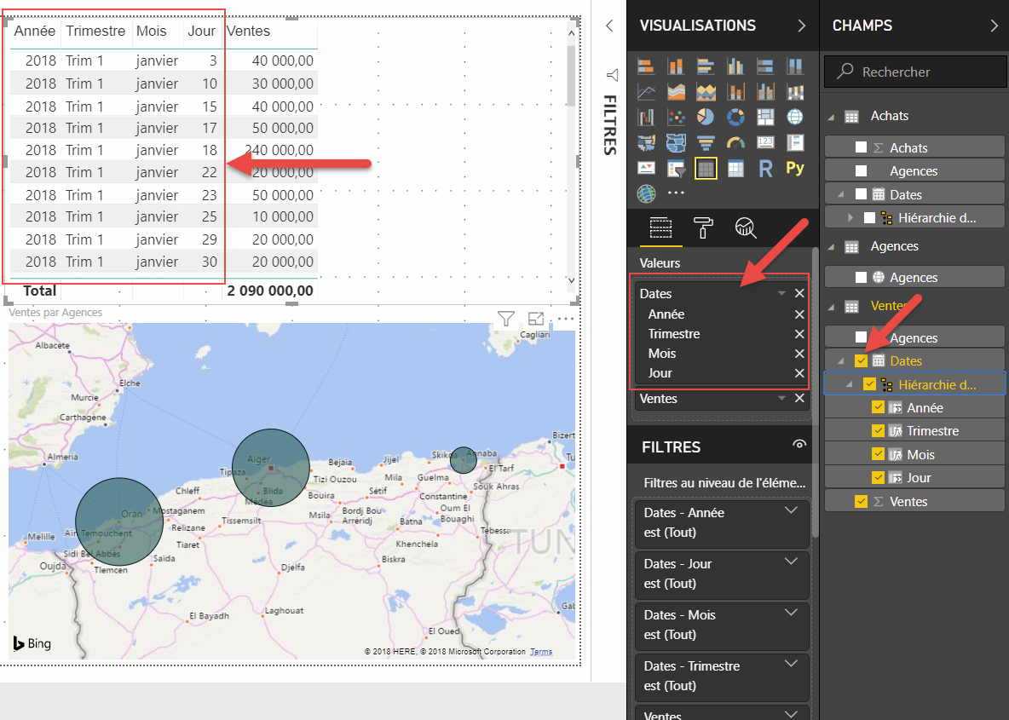The image size is (1009, 720).
Task: Select the 100% stacked column chart visual
Action: pos(795,66)
